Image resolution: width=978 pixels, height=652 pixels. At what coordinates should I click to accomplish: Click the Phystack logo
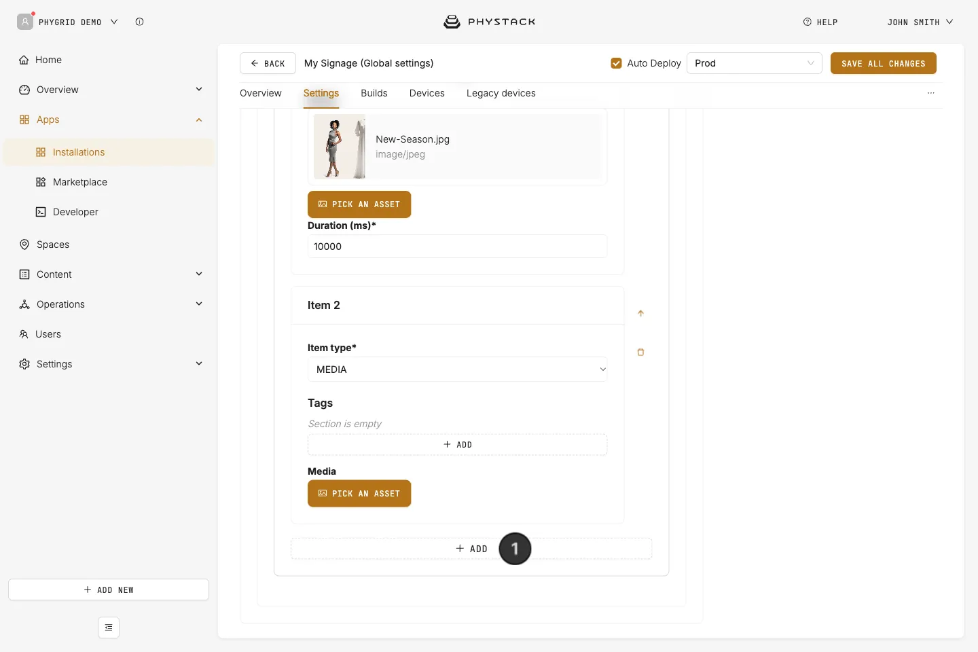[x=489, y=22]
